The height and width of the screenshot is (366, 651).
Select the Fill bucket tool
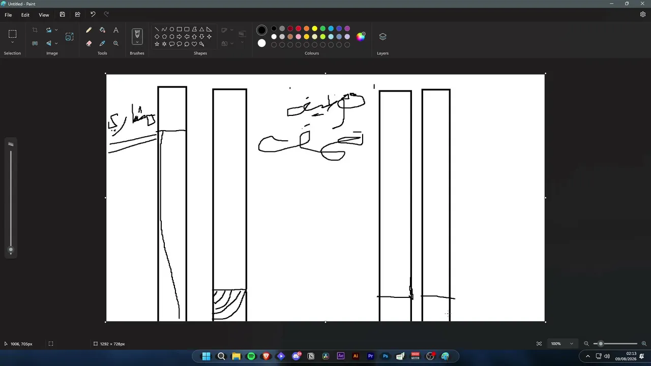click(x=102, y=30)
